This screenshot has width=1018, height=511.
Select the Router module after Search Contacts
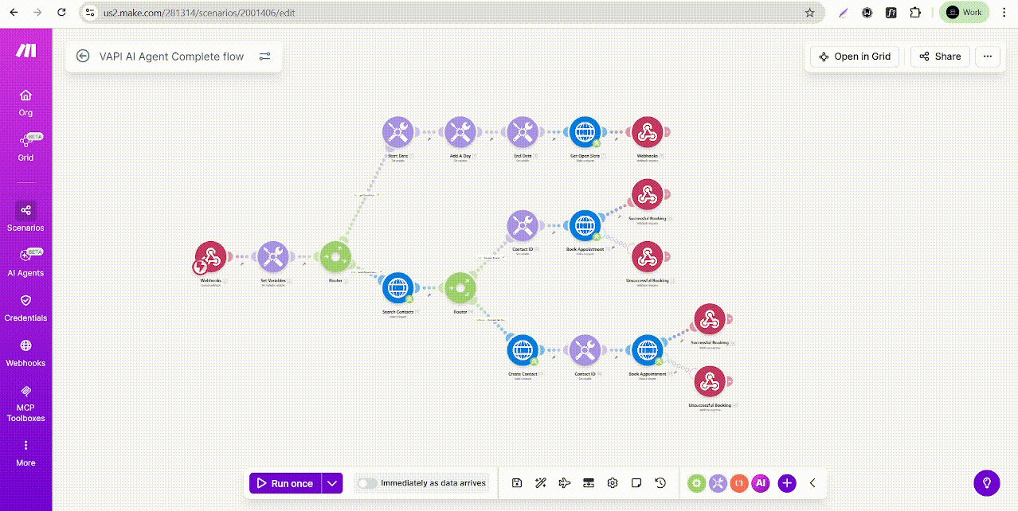(460, 288)
